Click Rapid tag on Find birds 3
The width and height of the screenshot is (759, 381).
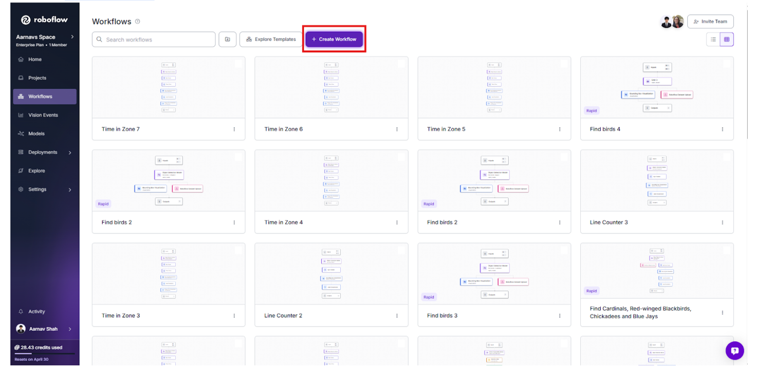pyautogui.click(x=429, y=297)
